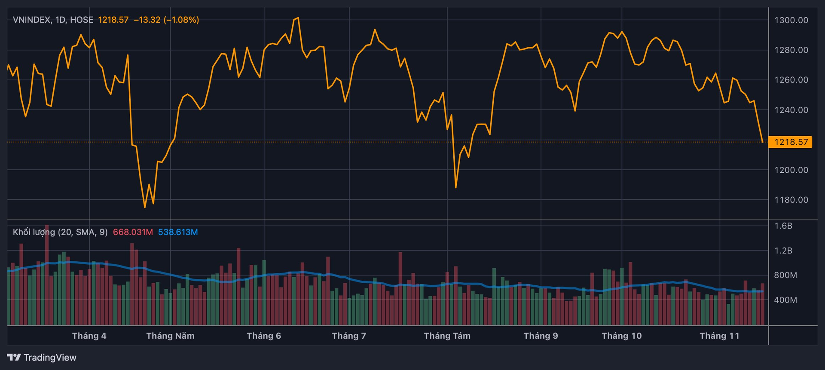Select Tháng 11 on the time axis

tap(719, 336)
